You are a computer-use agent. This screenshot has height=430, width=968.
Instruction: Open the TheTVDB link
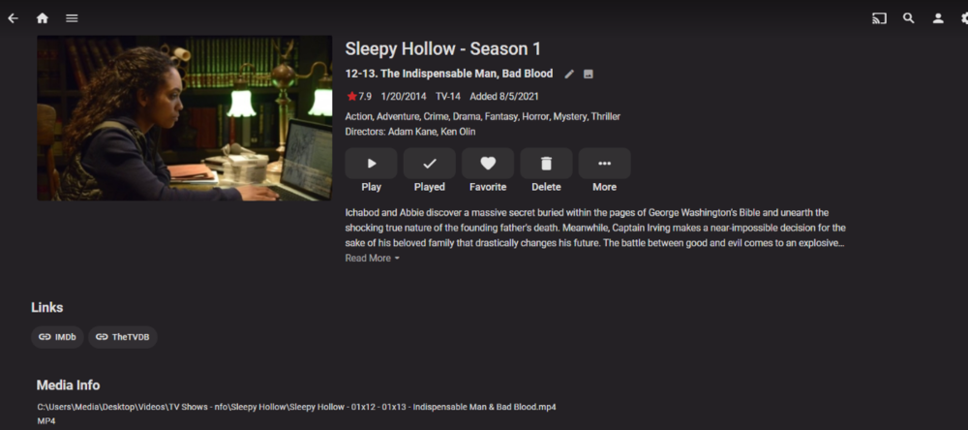[123, 337]
